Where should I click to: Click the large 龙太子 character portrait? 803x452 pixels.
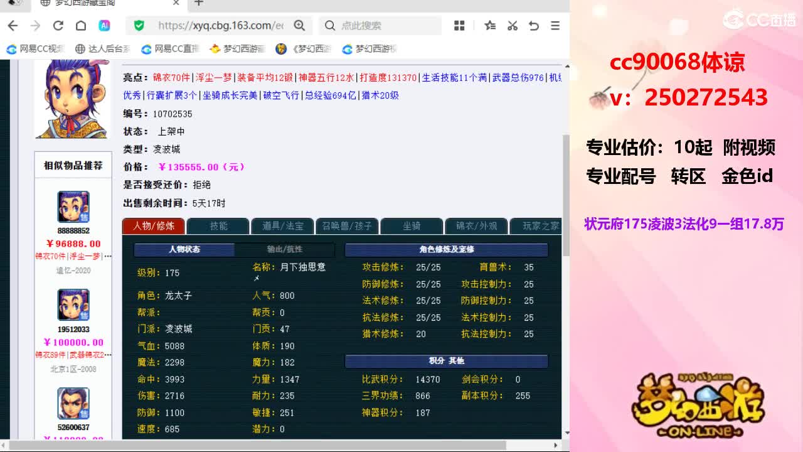73,99
